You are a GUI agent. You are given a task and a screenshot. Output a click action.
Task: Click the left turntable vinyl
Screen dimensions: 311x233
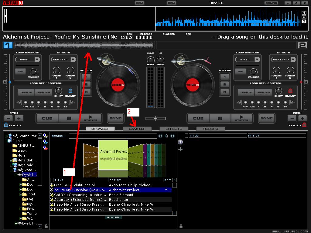tap(118, 85)
